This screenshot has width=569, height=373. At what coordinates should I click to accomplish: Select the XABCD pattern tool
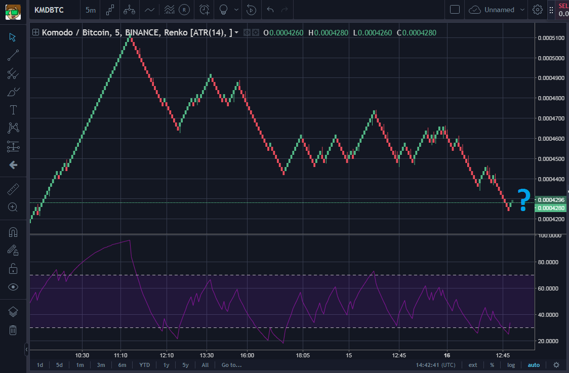13,128
